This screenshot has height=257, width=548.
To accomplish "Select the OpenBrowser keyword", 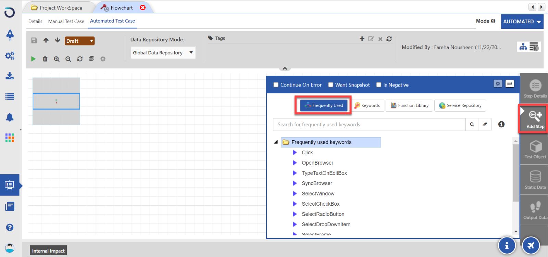I will pos(317,163).
